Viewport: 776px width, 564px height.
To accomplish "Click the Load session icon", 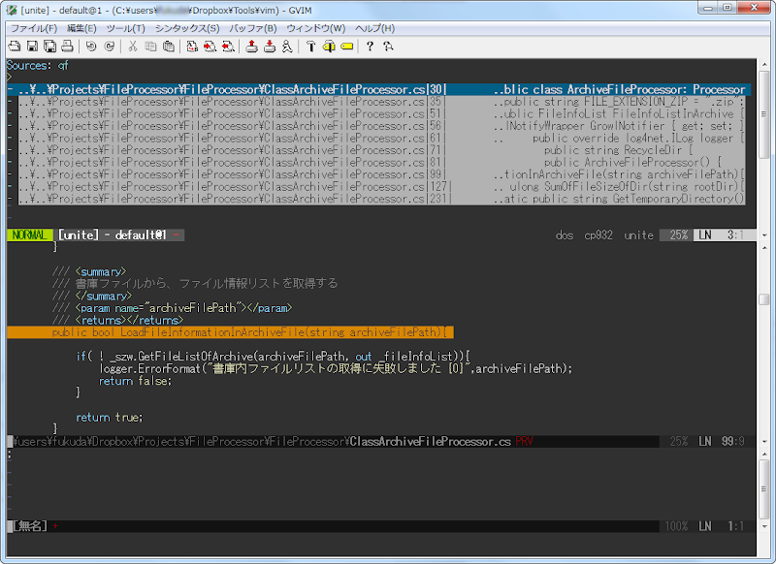I will [252, 47].
